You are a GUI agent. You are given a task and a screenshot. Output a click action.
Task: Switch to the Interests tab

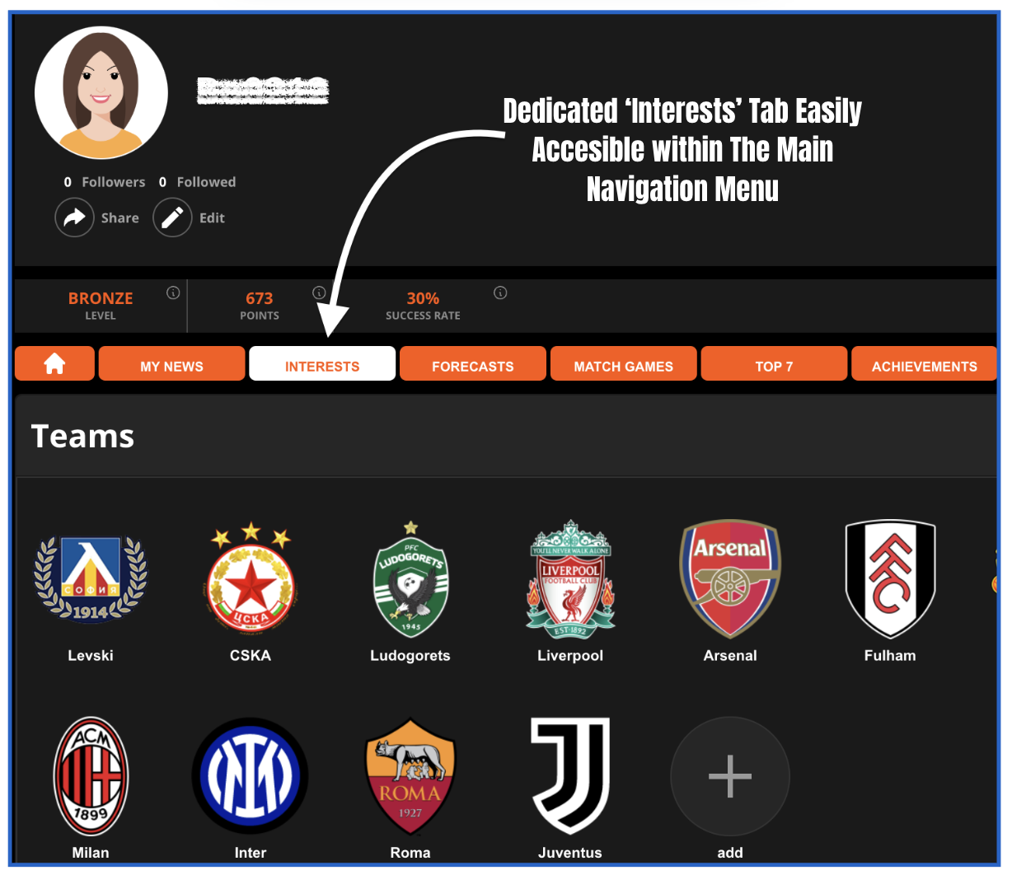[322, 363]
